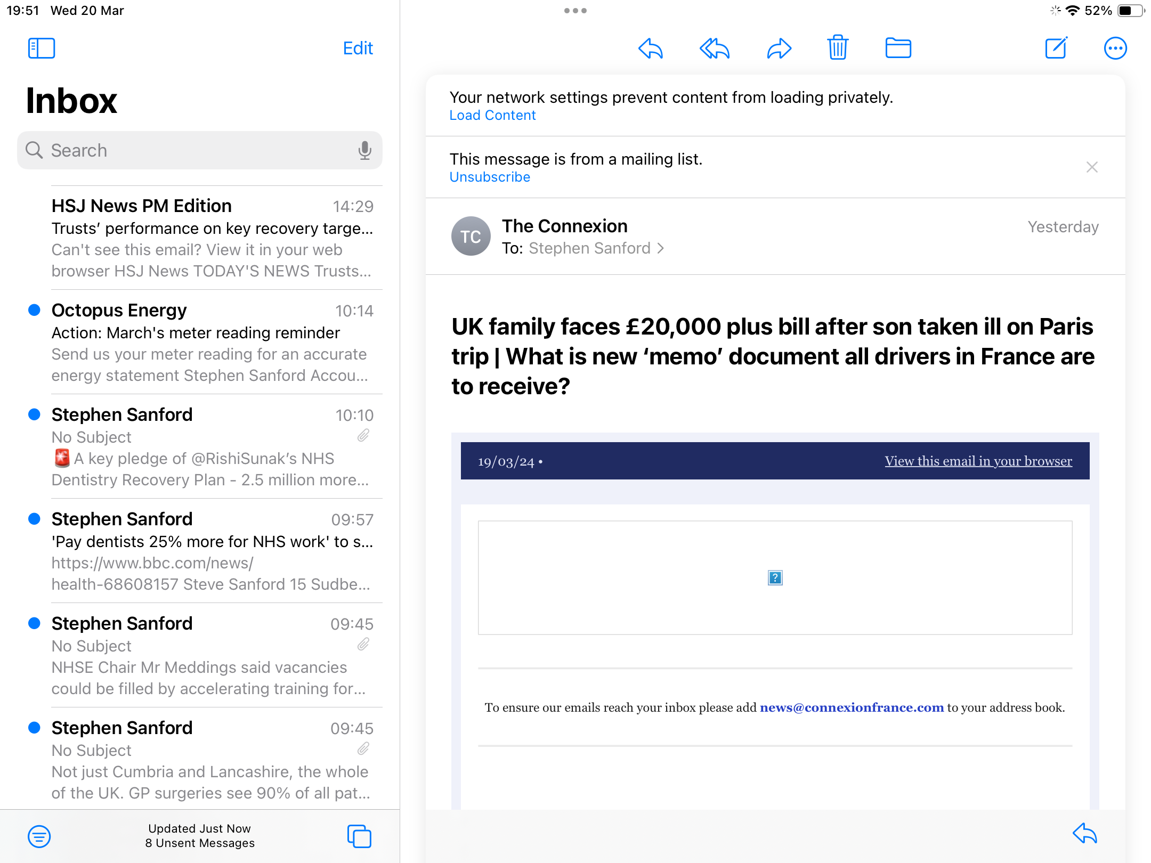
Task: Tap the broken image placeholder
Action: click(x=775, y=577)
